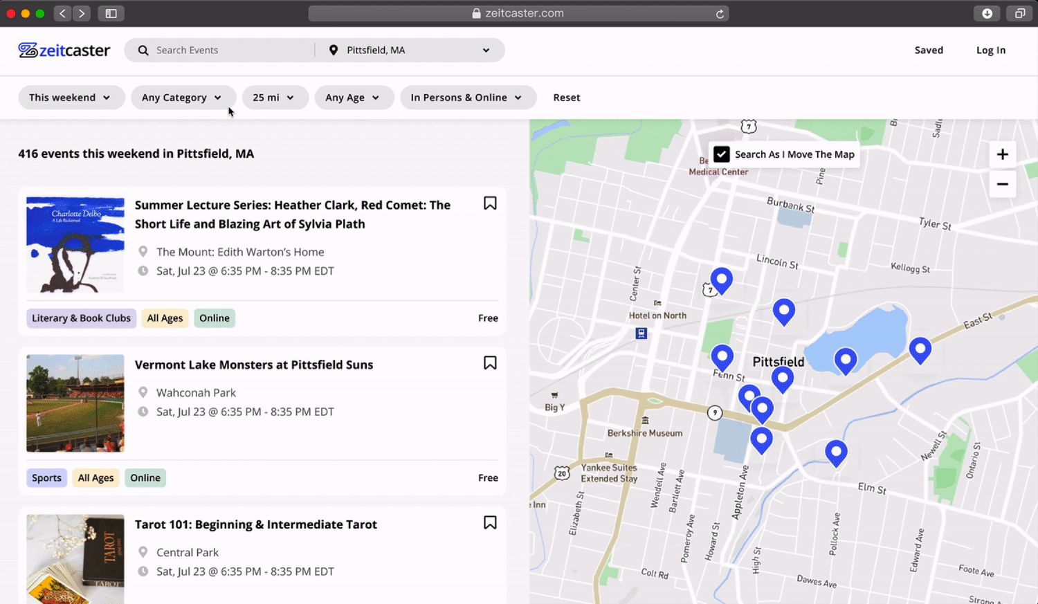Open the Any Category dropdown
The height and width of the screenshot is (604, 1038).
tap(183, 98)
